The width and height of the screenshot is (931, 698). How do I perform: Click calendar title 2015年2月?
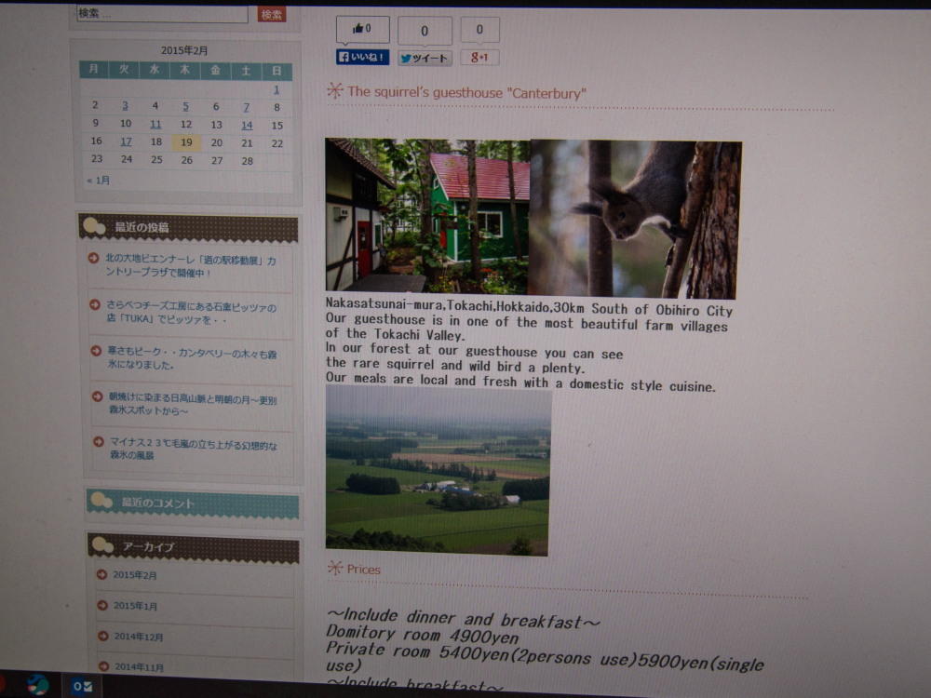click(184, 50)
